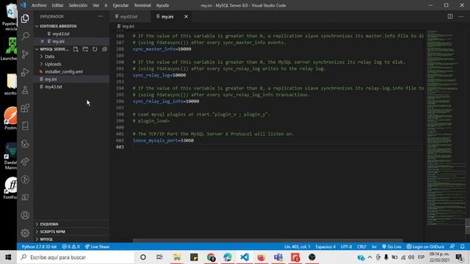This screenshot has width=470, height=264.
Task: Change end of line sequence CRLF
Action: pos(362,246)
